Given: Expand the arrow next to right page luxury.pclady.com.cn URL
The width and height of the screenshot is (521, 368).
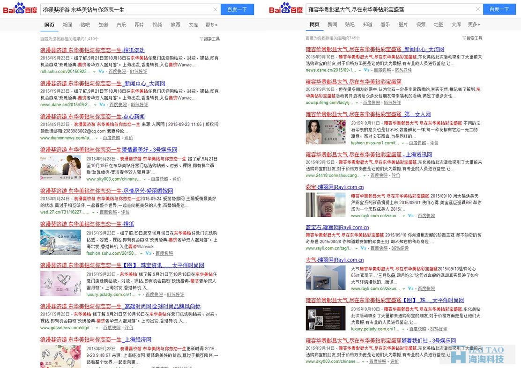Looking at the screenshot, I should [403, 329].
